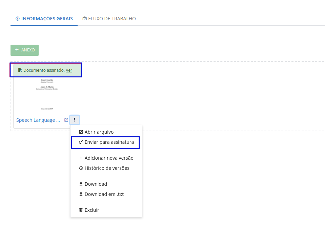Screen dimensions: 325x226
Task: Select Enviar para assinatura menu option
Action: coord(109,142)
